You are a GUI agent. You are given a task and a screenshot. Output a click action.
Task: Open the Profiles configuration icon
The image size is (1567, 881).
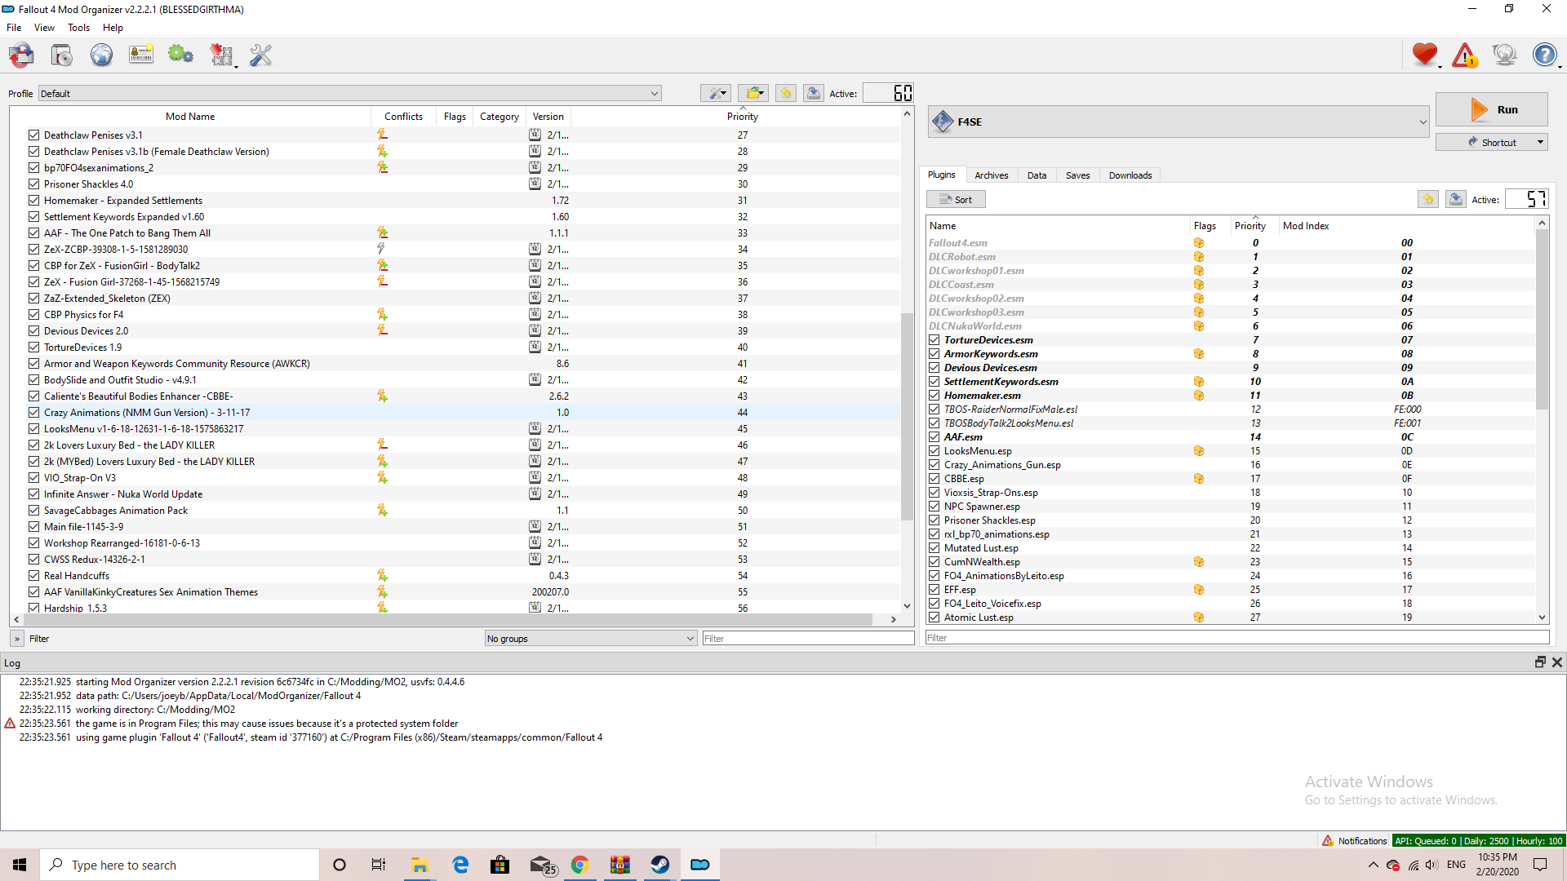tap(141, 55)
